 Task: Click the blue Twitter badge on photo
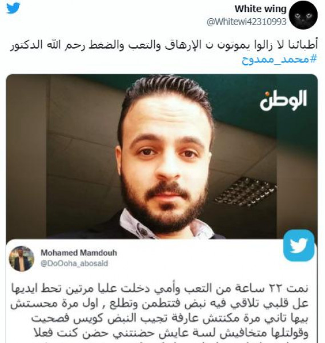pyautogui.click(x=299, y=245)
